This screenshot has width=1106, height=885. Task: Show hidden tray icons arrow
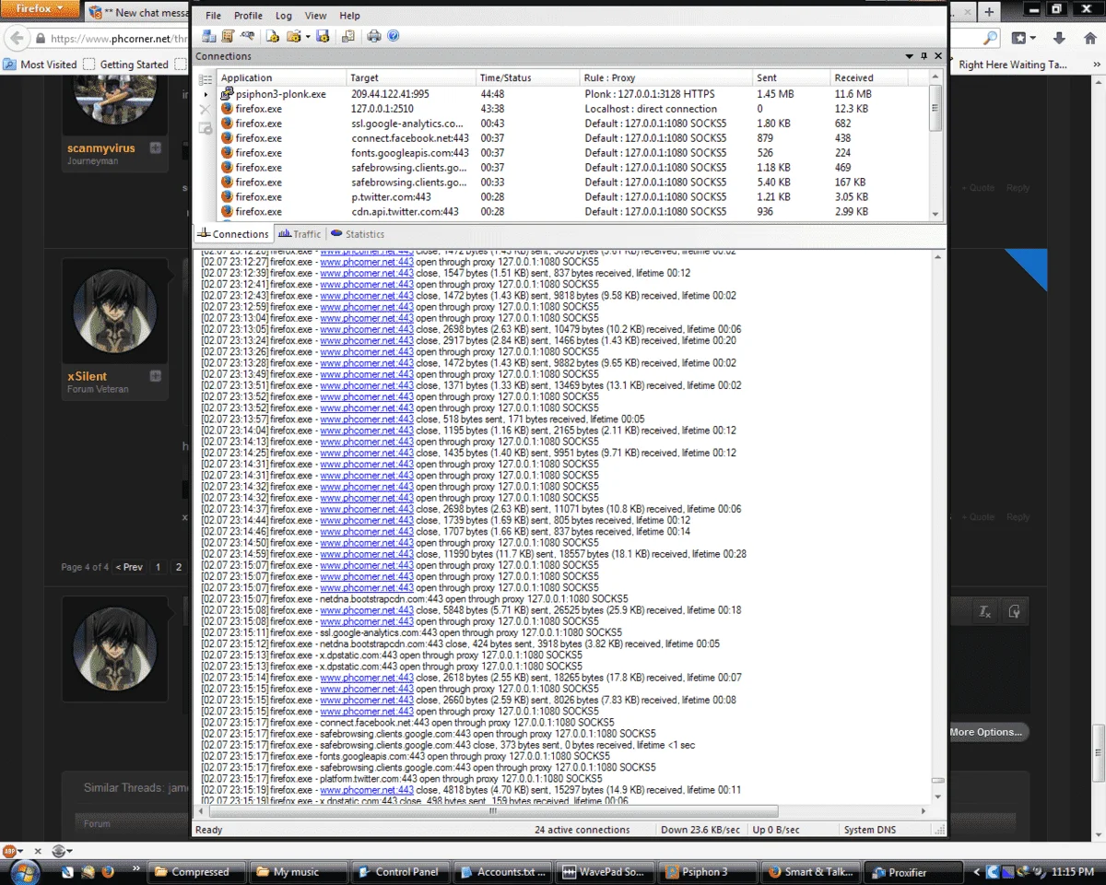[x=977, y=871]
